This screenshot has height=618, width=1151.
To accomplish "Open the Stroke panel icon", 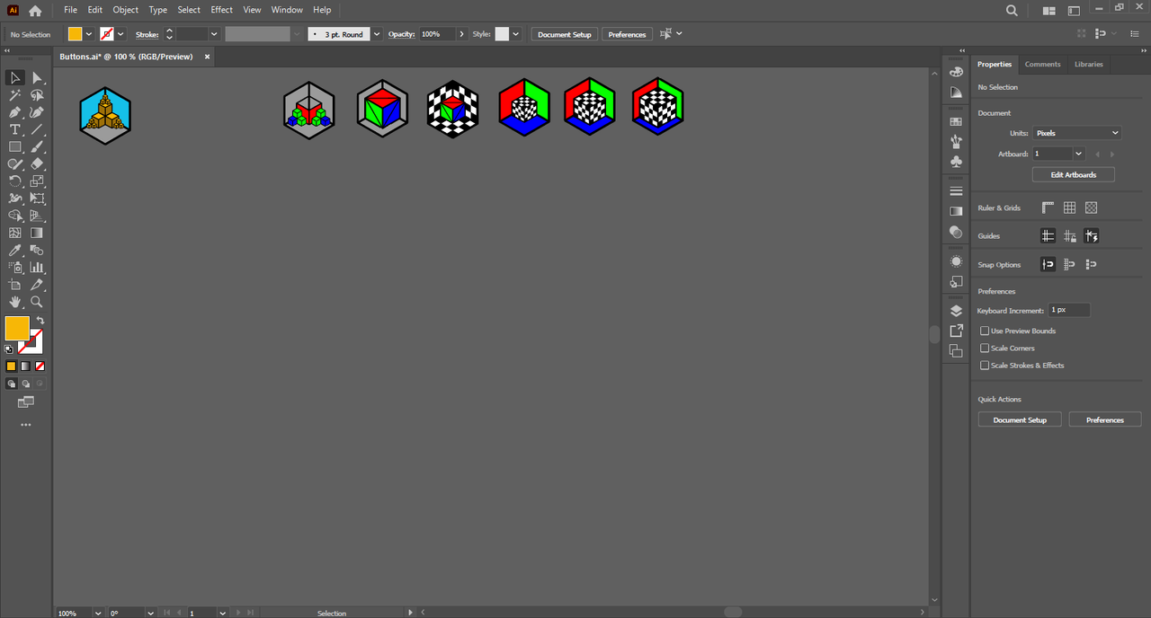I will [956, 191].
